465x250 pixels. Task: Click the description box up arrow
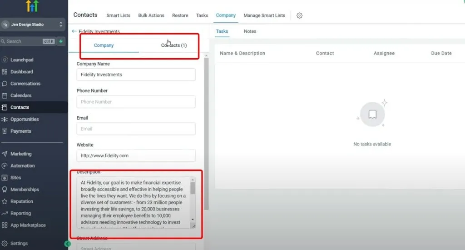click(x=193, y=180)
